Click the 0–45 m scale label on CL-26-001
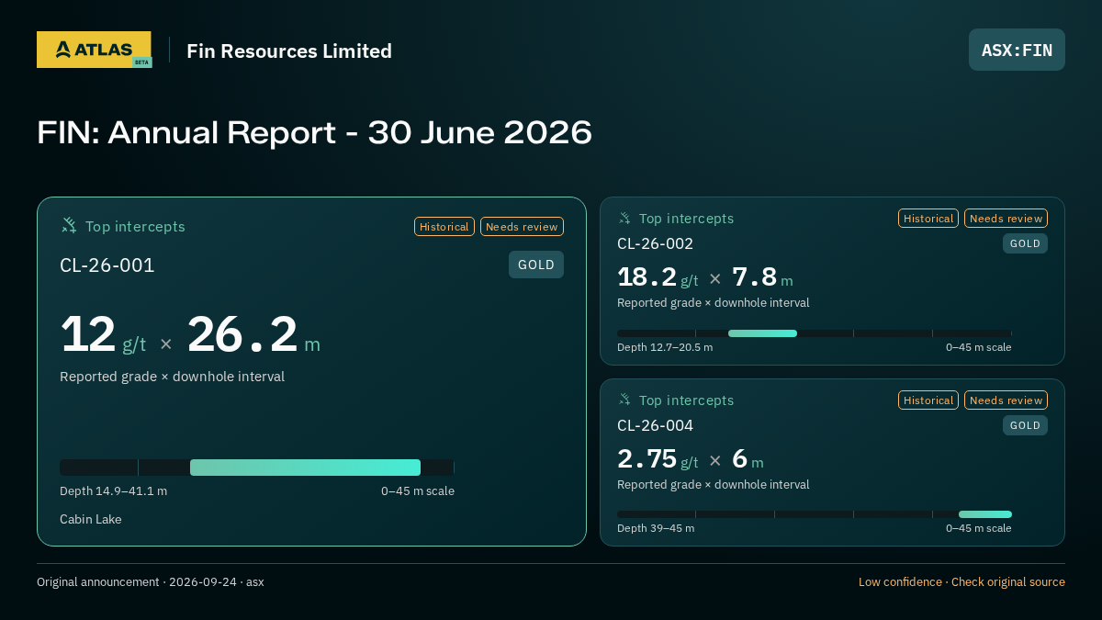Screen dimensions: 1102x620 click(x=418, y=491)
